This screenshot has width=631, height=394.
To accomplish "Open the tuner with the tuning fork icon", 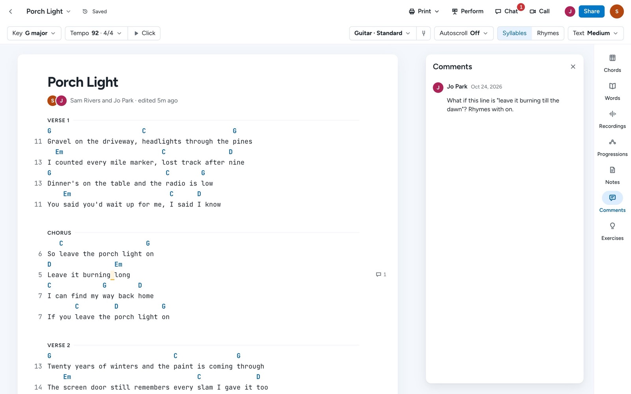I will tap(424, 33).
